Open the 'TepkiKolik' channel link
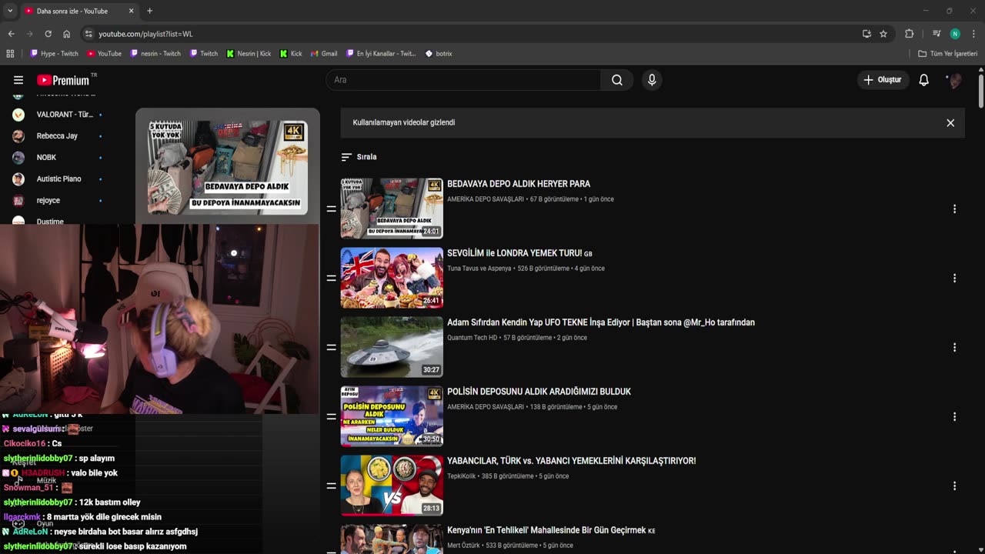The image size is (985, 554). tap(461, 476)
